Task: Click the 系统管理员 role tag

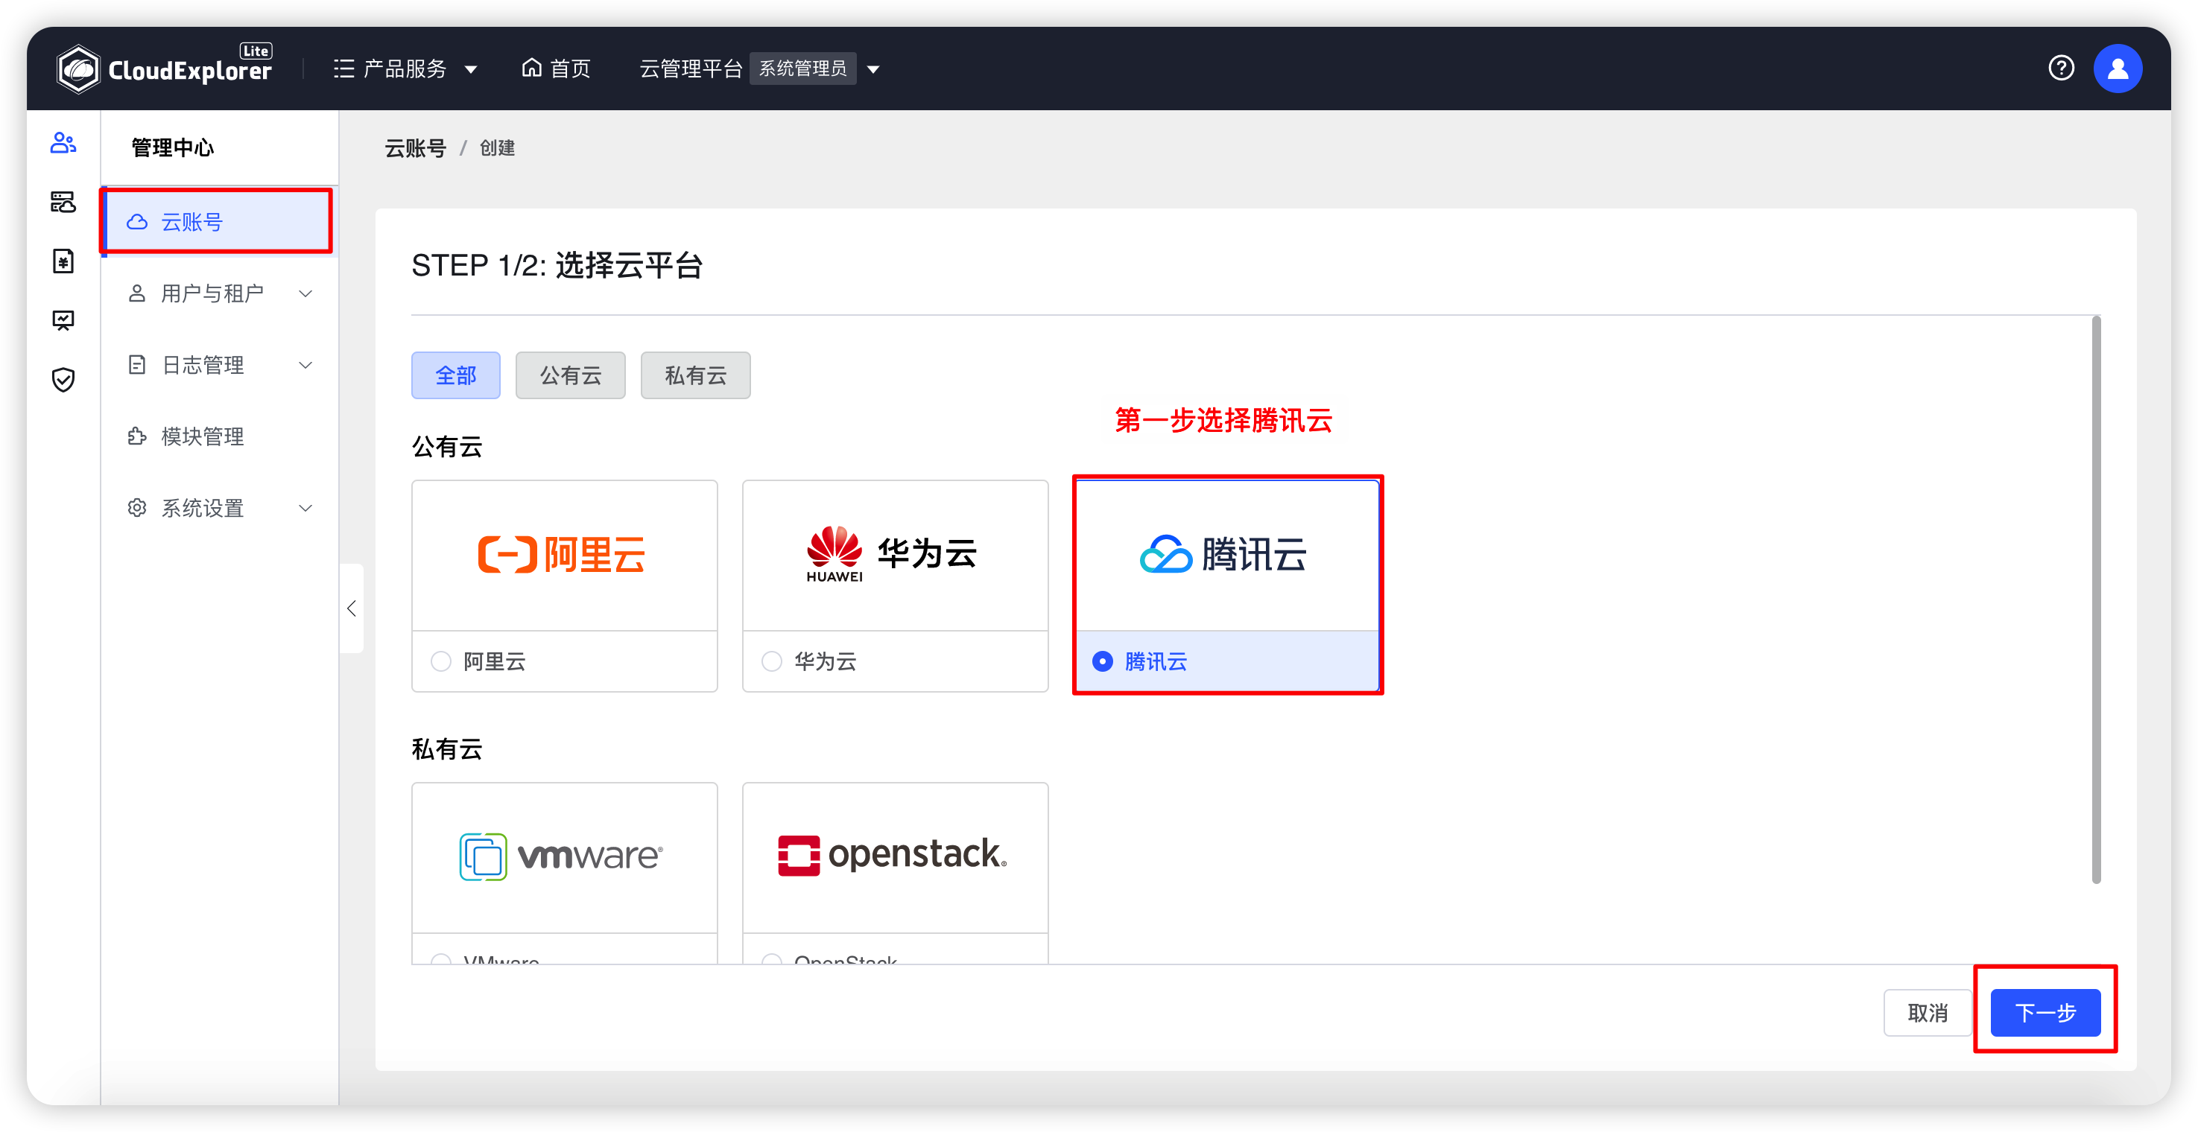Action: [802, 69]
